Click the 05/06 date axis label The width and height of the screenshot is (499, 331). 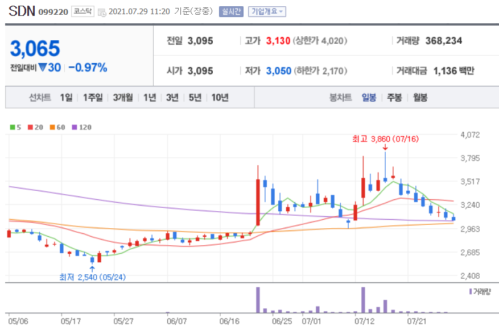[18, 321]
